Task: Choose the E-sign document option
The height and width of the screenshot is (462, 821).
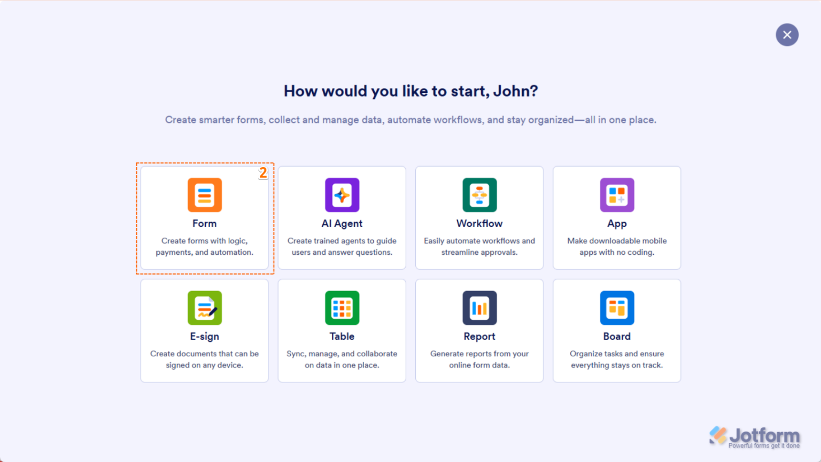Action: [x=204, y=330]
